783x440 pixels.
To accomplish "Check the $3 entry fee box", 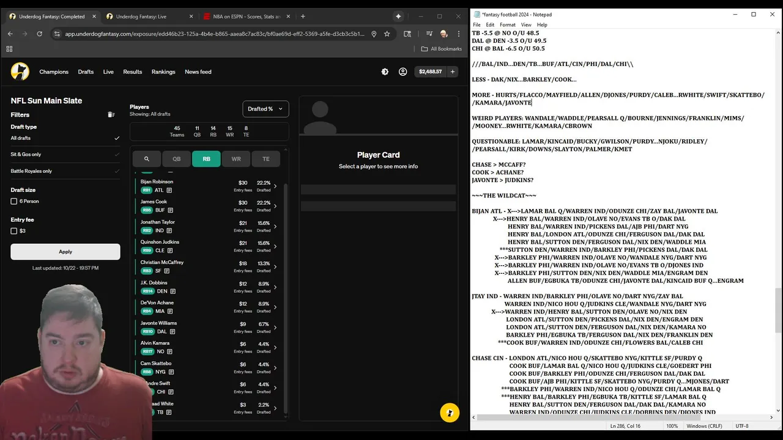I will pyautogui.click(x=14, y=231).
